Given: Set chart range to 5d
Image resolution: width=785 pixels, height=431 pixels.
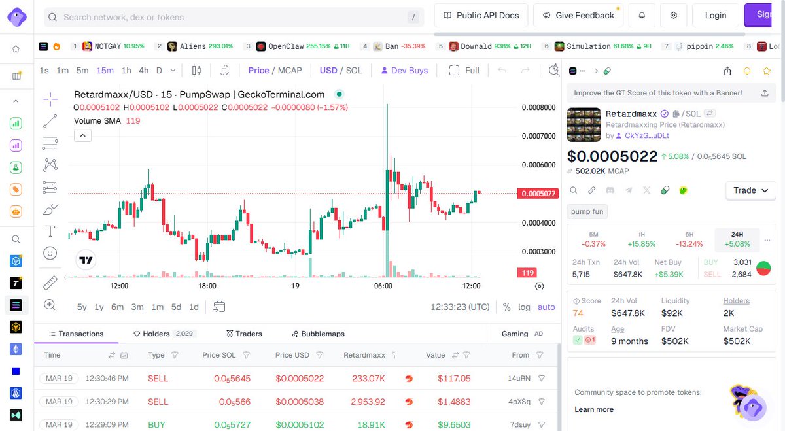Looking at the screenshot, I should 176,307.
